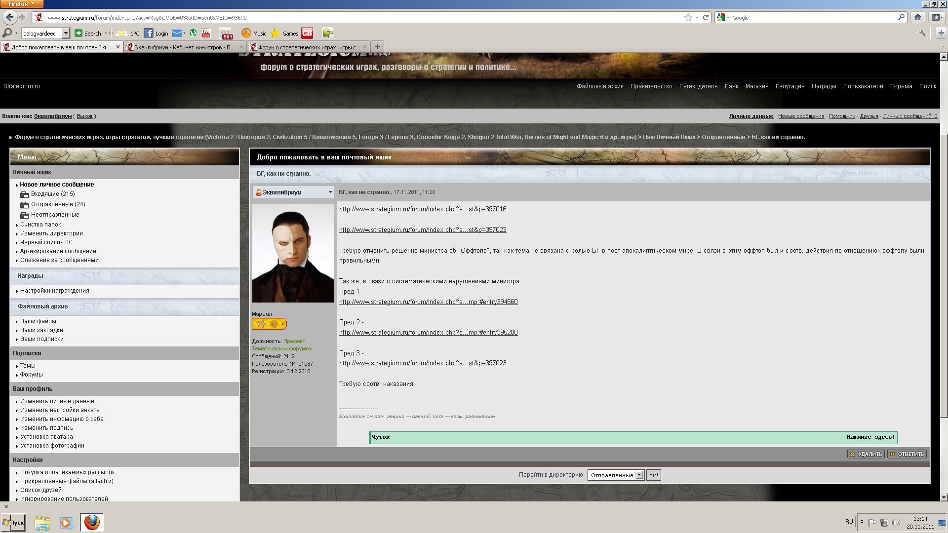The image size is (948, 533).
Task: Open the Отправленные directory combo box
Action: coord(615,475)
